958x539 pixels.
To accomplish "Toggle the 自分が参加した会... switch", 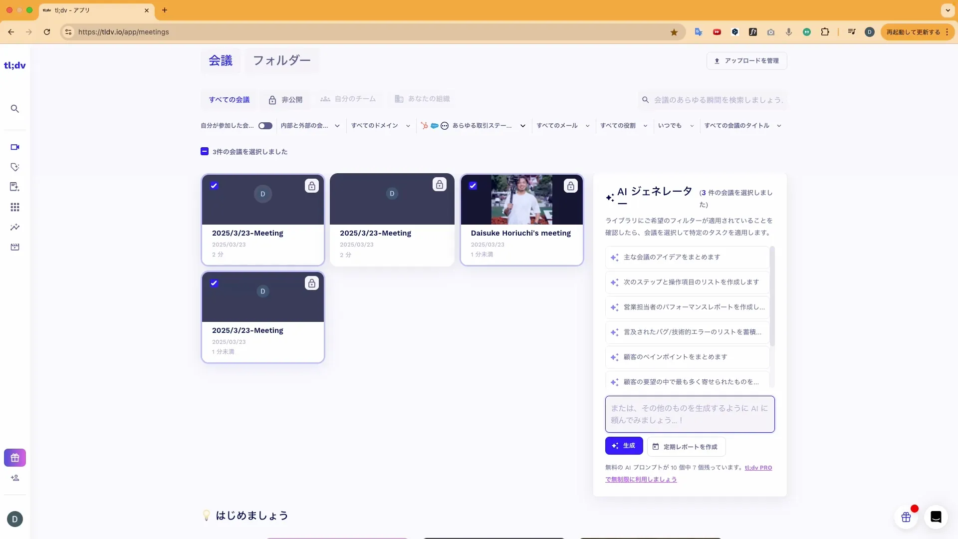I will point(265,126).
